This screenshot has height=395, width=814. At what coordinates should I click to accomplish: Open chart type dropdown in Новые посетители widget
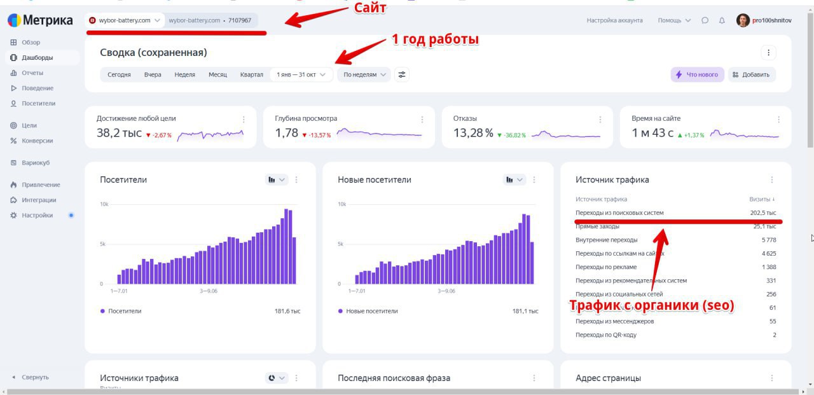click(514, 180)
